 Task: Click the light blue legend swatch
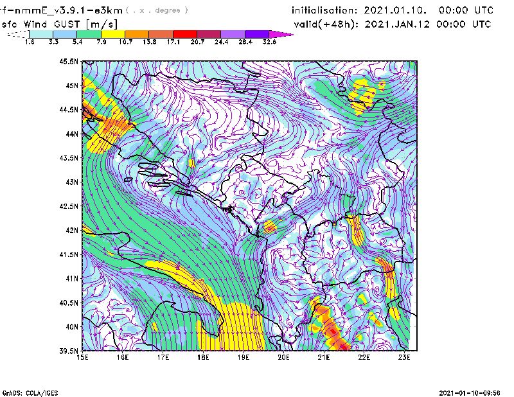coord(65,34)
